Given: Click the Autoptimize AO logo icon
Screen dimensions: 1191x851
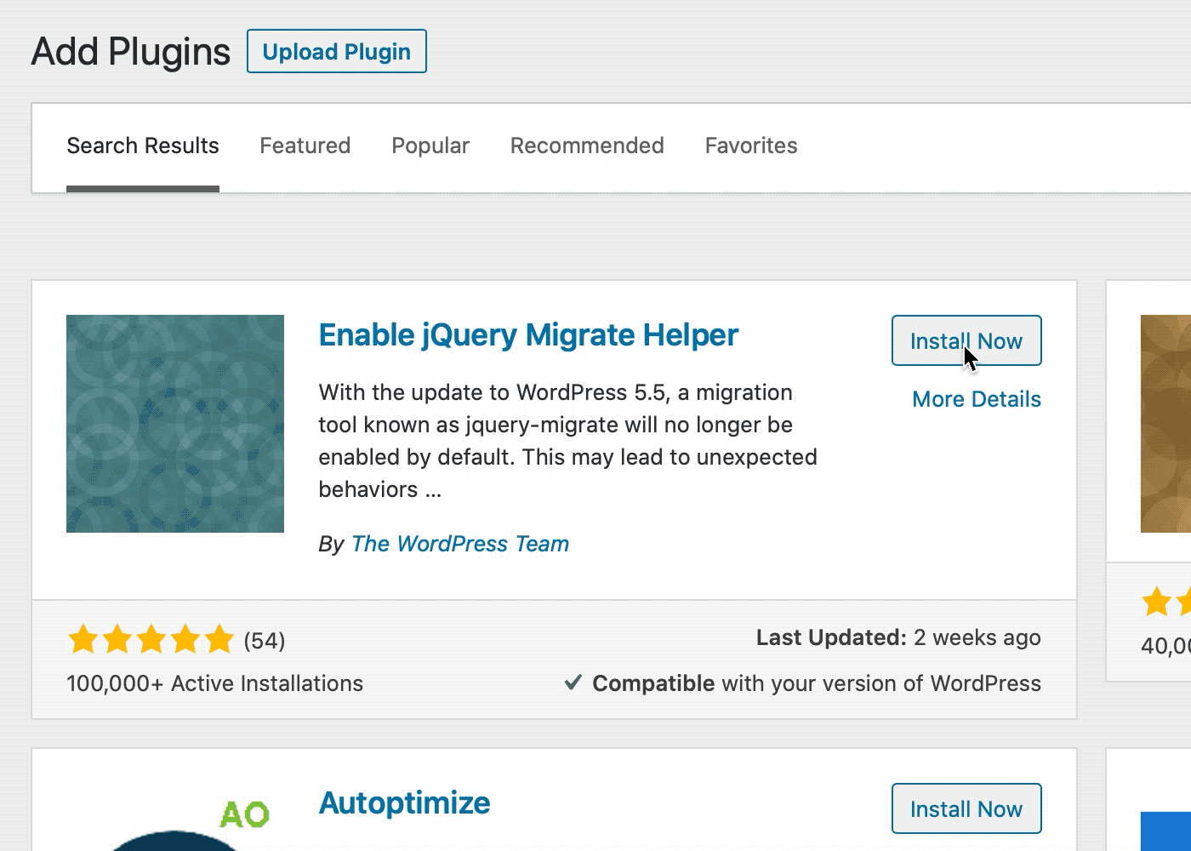Looking at the screenshot, I should [x=244, y=814].
